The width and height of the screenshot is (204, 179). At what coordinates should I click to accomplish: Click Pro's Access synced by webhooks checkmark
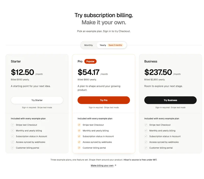79,142
